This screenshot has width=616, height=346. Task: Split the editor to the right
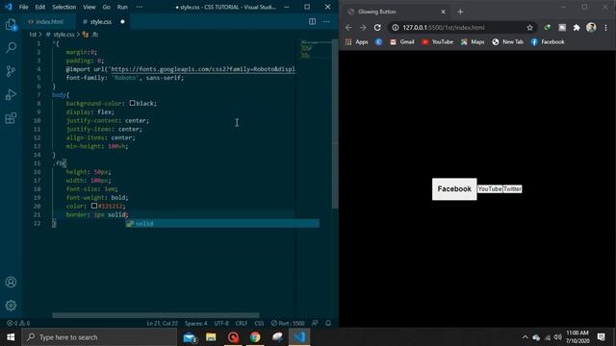point(312,21)
